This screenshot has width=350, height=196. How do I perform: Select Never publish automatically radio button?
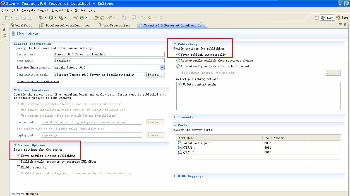pos(178,55)
